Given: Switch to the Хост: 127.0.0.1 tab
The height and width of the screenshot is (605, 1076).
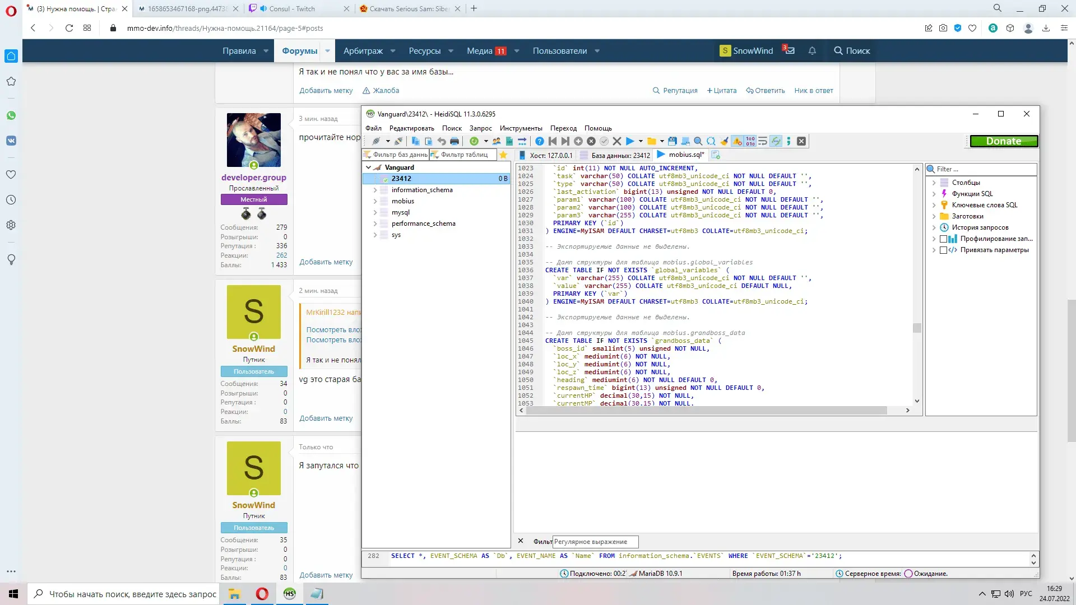Looking at the screenshot, I should (x=545, y=155).
